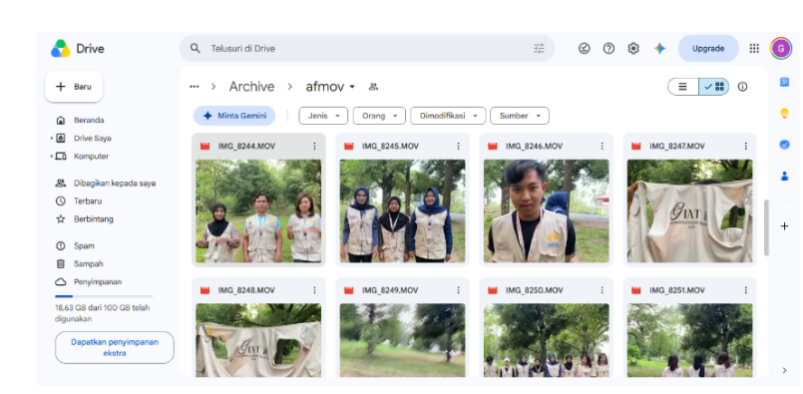The image size is (803, 394).
Task: Open more actions for IMG_8250.MOV
Action: (602, 290)
